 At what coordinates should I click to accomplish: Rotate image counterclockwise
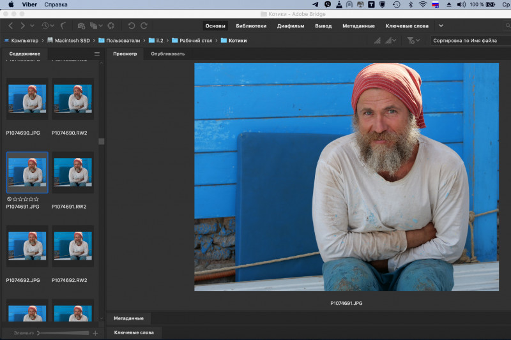[132, 26]
